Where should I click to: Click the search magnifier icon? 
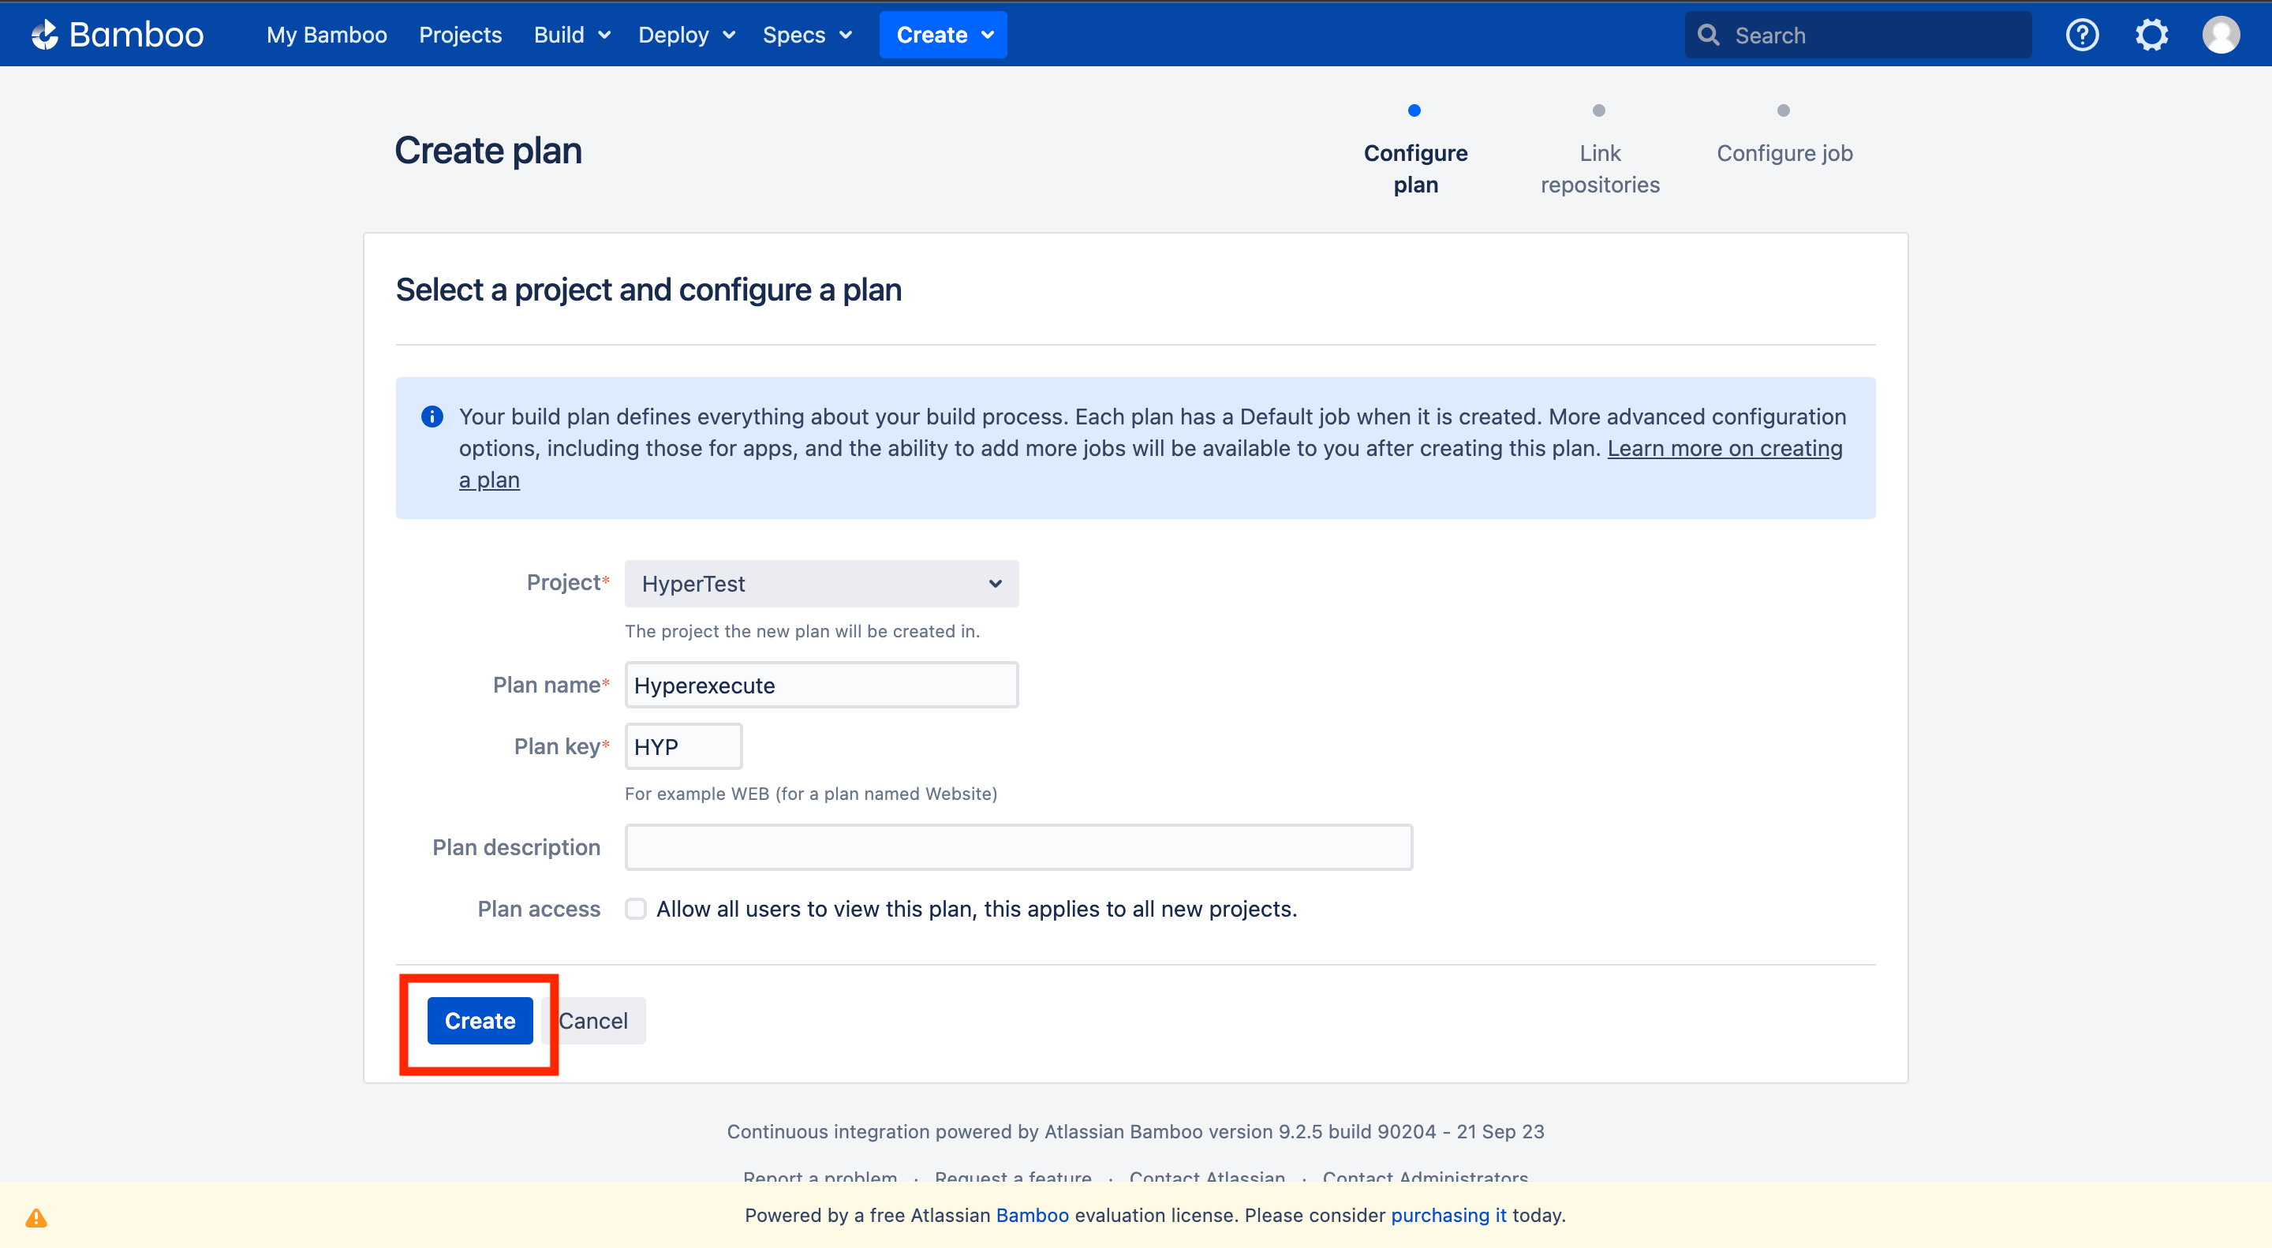click(1709, 35)
